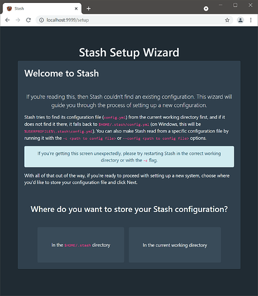Screen dimensions: 258x296
Task: Choose the current working directory option
Action: point(175,245)
